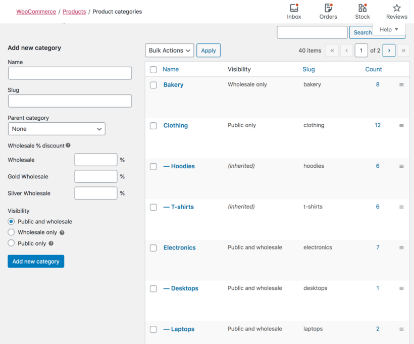
Task: Click the Reviews star icon
Action: (x=396, y=9)
